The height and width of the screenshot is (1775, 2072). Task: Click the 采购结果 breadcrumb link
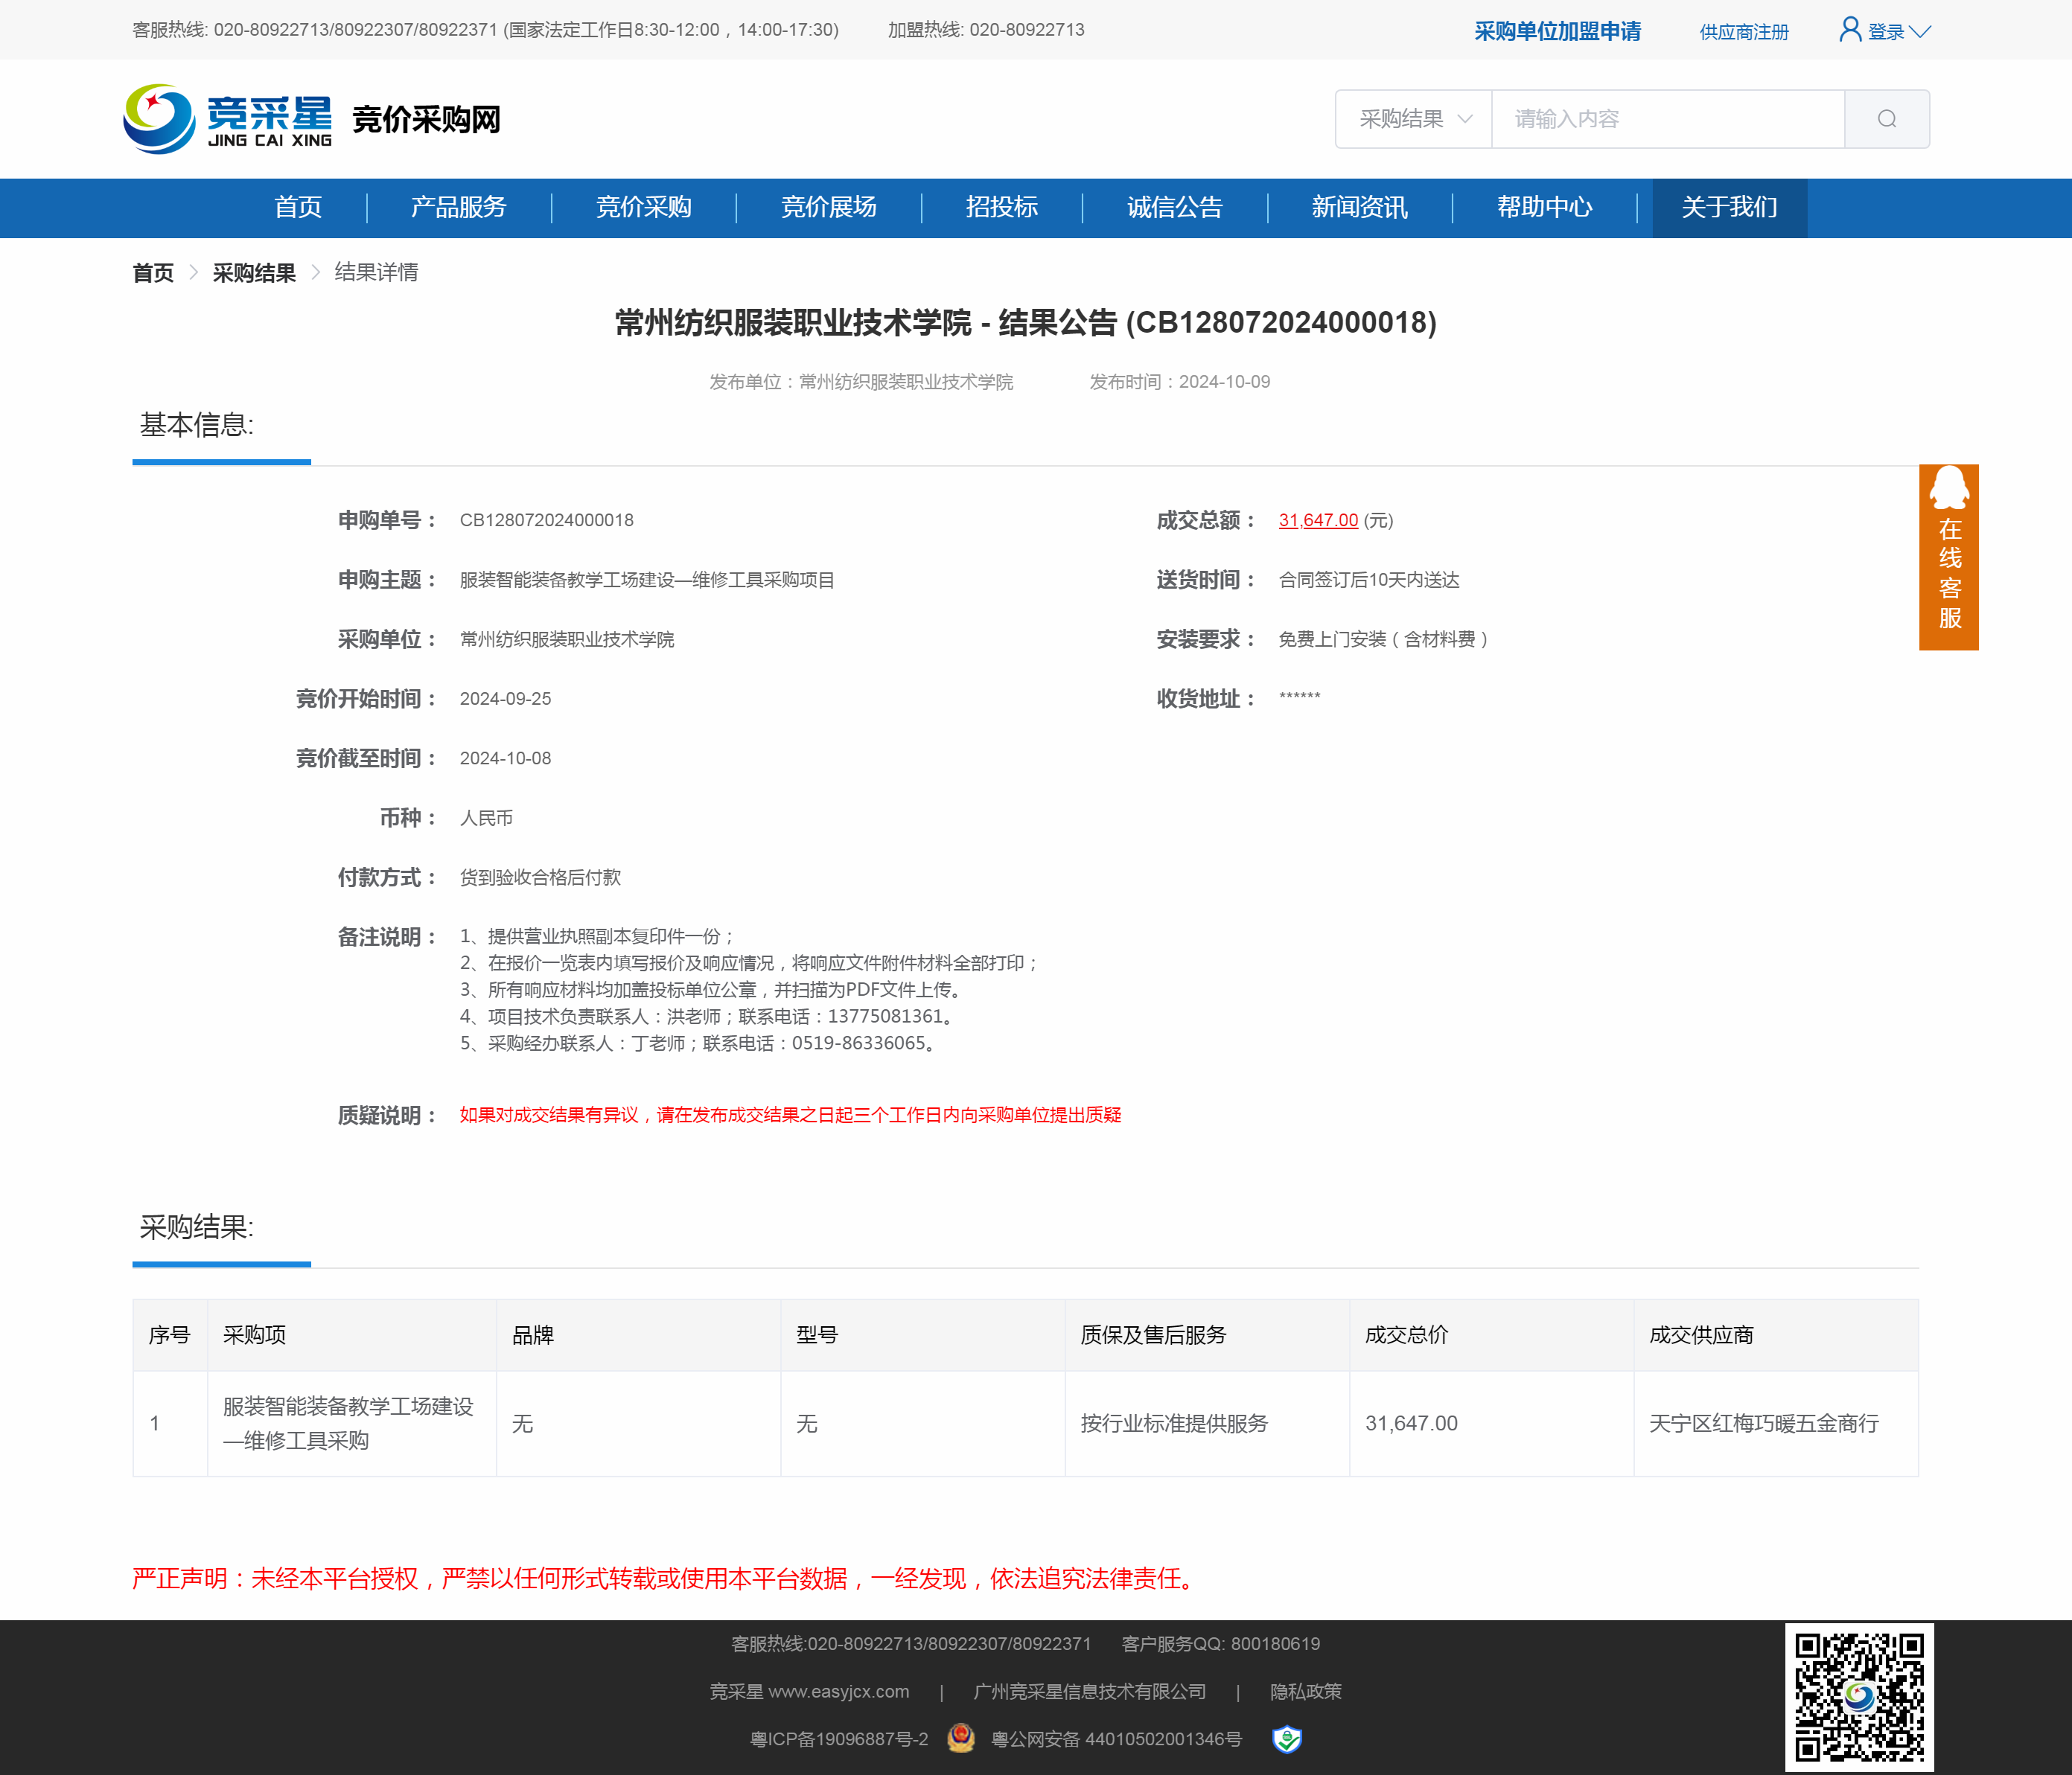(x=254, y=273)
